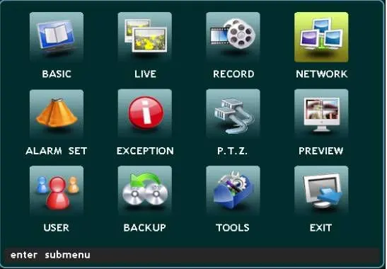
Task: Click the ALARM SET text label
Action: click(x=57, y=151)
